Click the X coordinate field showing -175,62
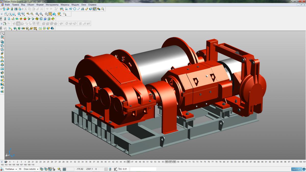The height and width of the screenshot is (172, 306). click(80, 169)
